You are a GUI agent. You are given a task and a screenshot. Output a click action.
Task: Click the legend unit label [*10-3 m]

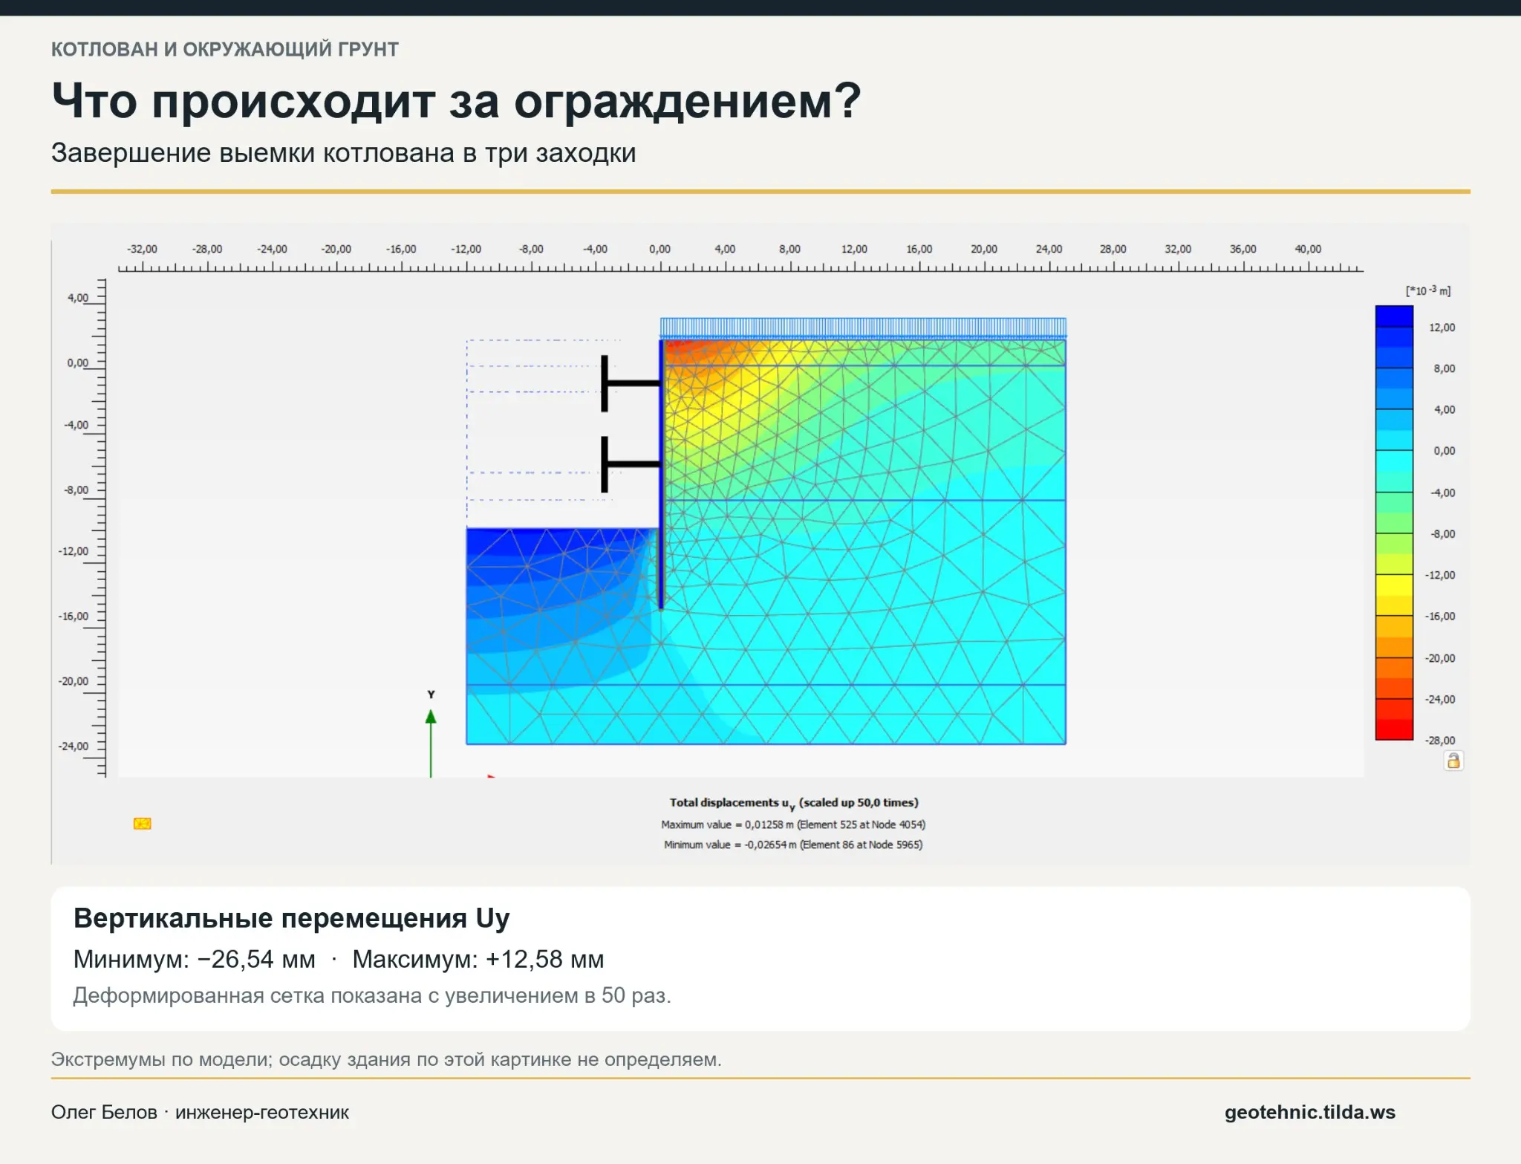pos(1427,290)
